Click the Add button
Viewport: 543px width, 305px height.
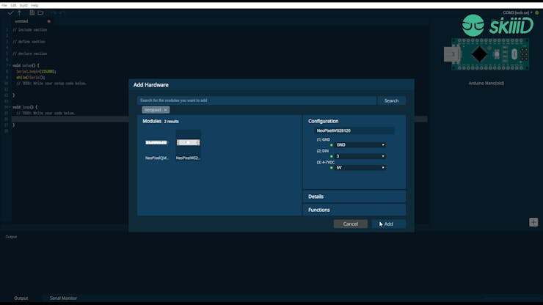point(389,224)
